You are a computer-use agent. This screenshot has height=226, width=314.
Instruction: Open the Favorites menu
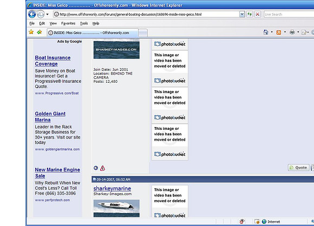click(68, 23)
